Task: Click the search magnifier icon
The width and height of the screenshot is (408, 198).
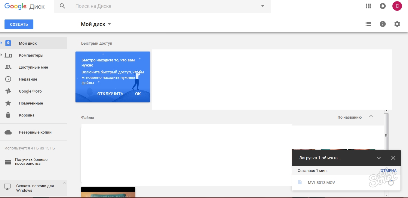Action: [63, 6]
